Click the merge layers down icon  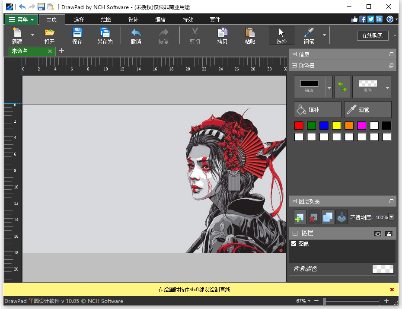tap(341, 217)
